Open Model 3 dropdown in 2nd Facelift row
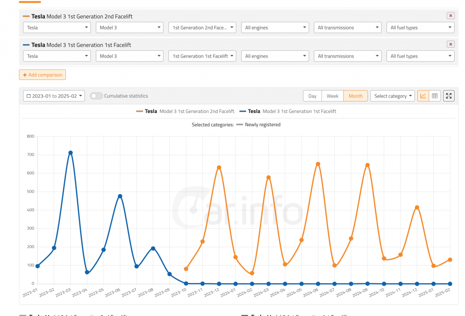This screenshot has width=465, height=316. click(x=129, y=28)
